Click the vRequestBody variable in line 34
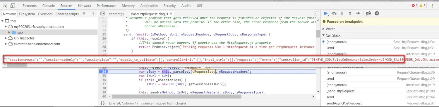Image resolution: width=439 pixels, height=107 pixels. pos(204,72)
